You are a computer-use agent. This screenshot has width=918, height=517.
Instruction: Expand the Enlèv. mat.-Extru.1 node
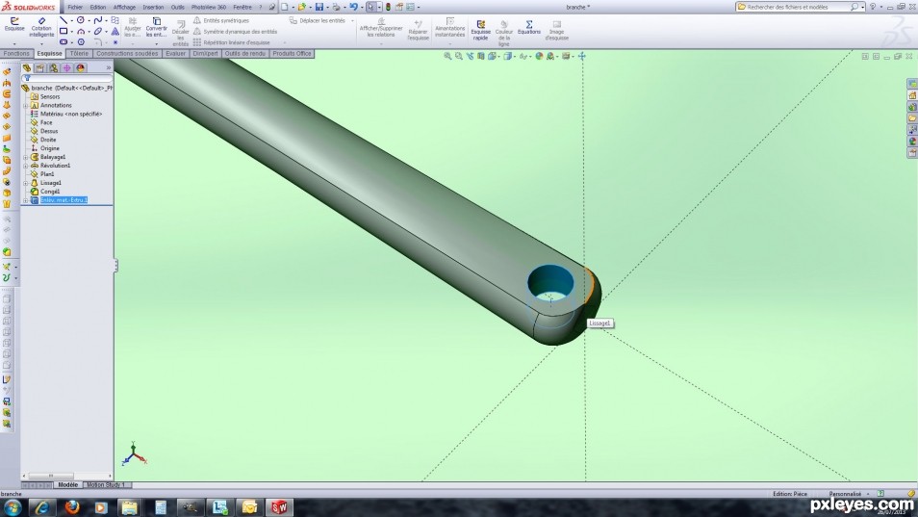pos(26,200)
